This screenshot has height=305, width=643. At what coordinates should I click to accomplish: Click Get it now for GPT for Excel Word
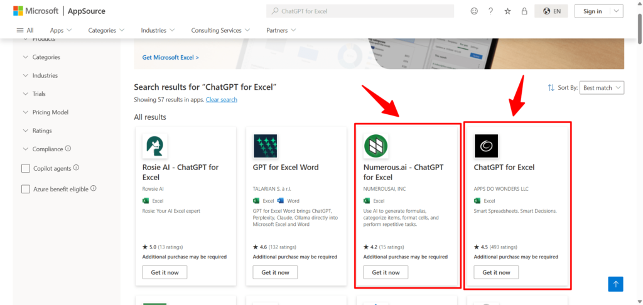point(275,272)
